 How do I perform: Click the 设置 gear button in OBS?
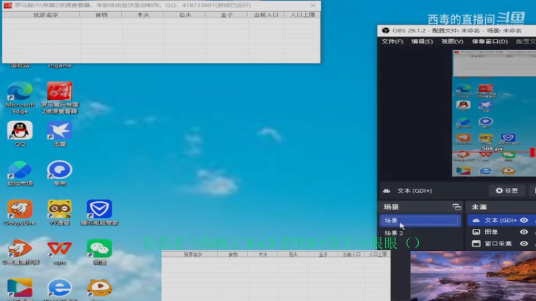(x=507, y=191)
